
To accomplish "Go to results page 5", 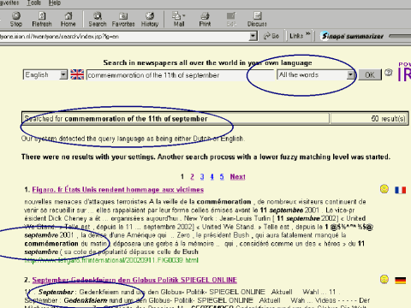I will [222, 177].
